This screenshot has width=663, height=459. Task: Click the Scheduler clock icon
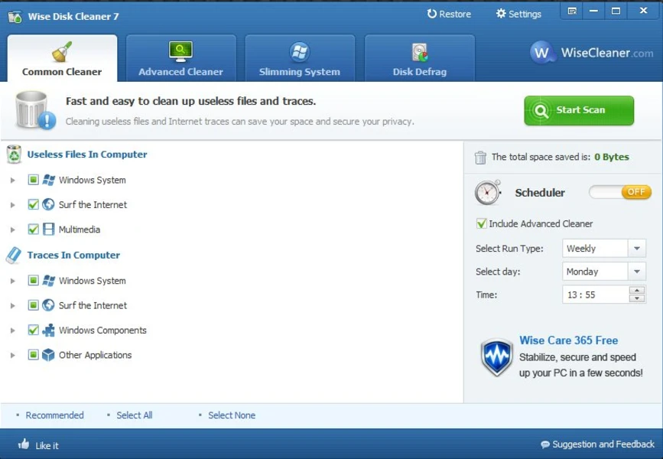(487, 192)
